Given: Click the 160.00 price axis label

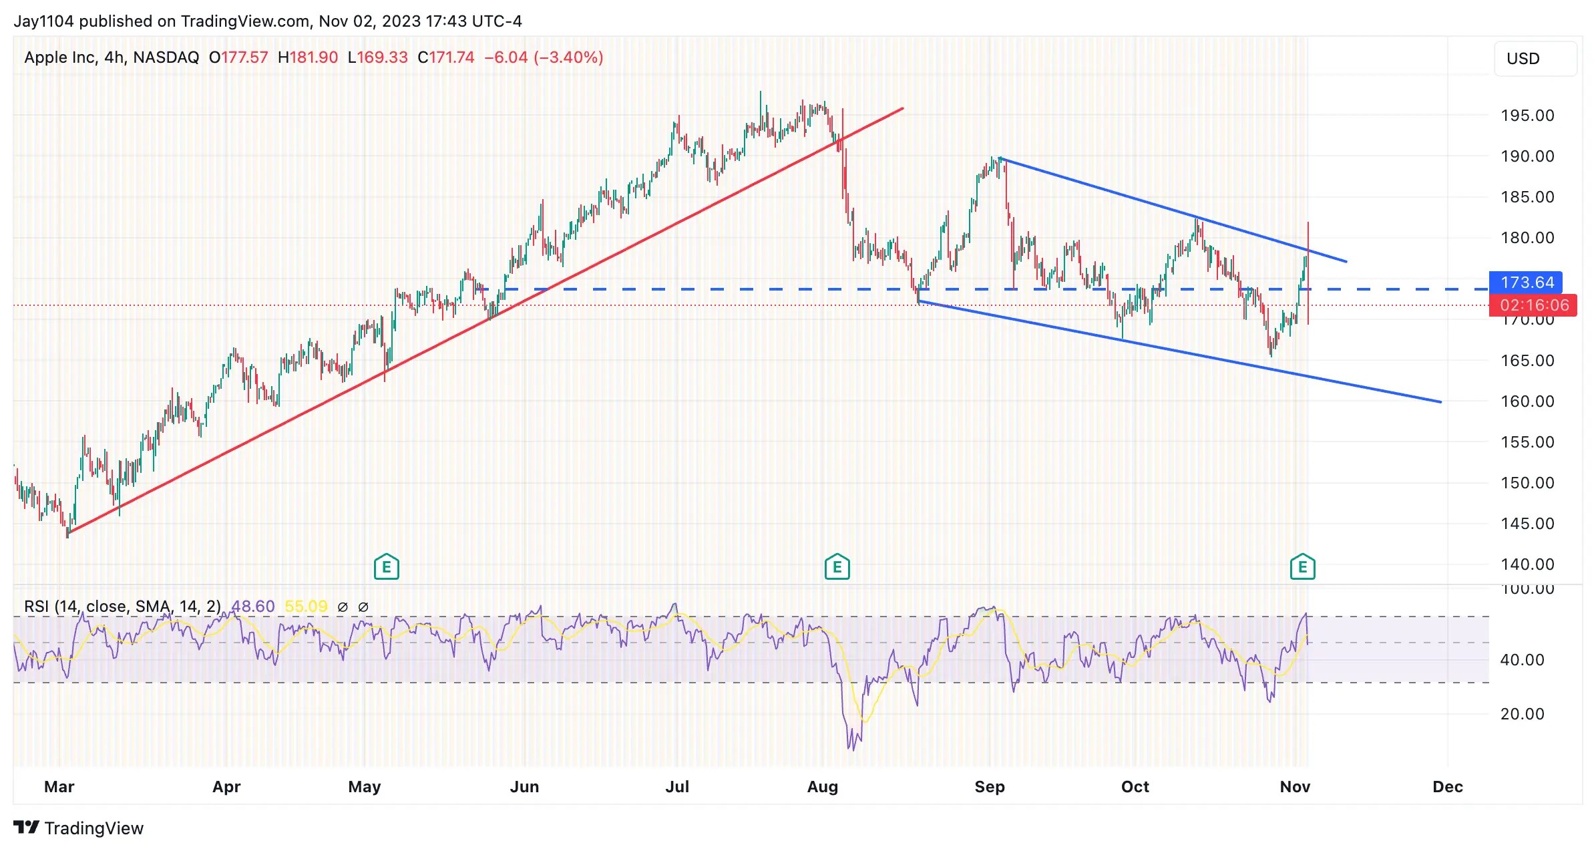Looking at the screenshot, I should pyautogui.click(x=1527, y=401).
